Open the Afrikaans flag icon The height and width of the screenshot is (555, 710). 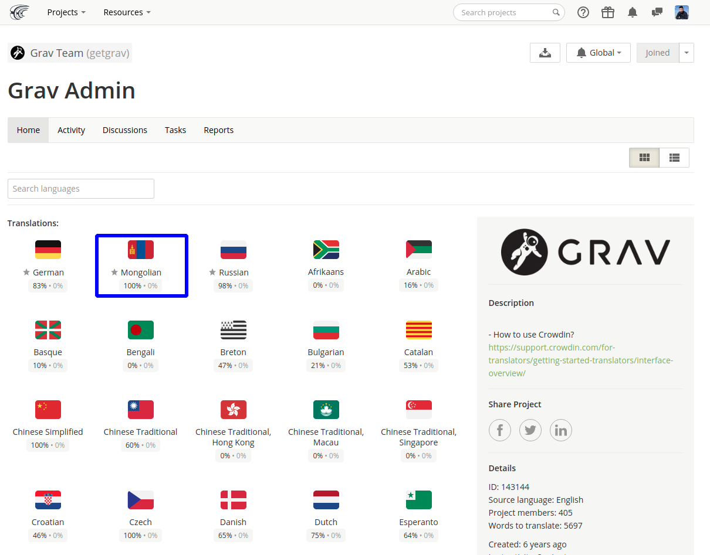326,250
